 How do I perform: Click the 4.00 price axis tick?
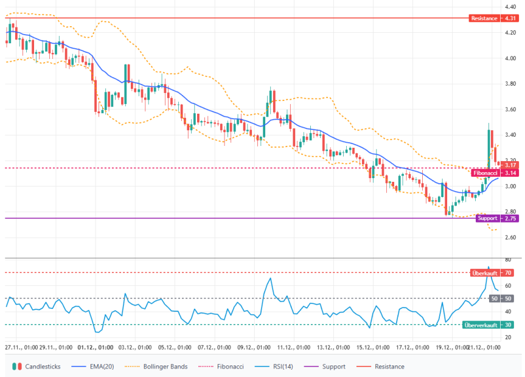[x=510, y=58]
